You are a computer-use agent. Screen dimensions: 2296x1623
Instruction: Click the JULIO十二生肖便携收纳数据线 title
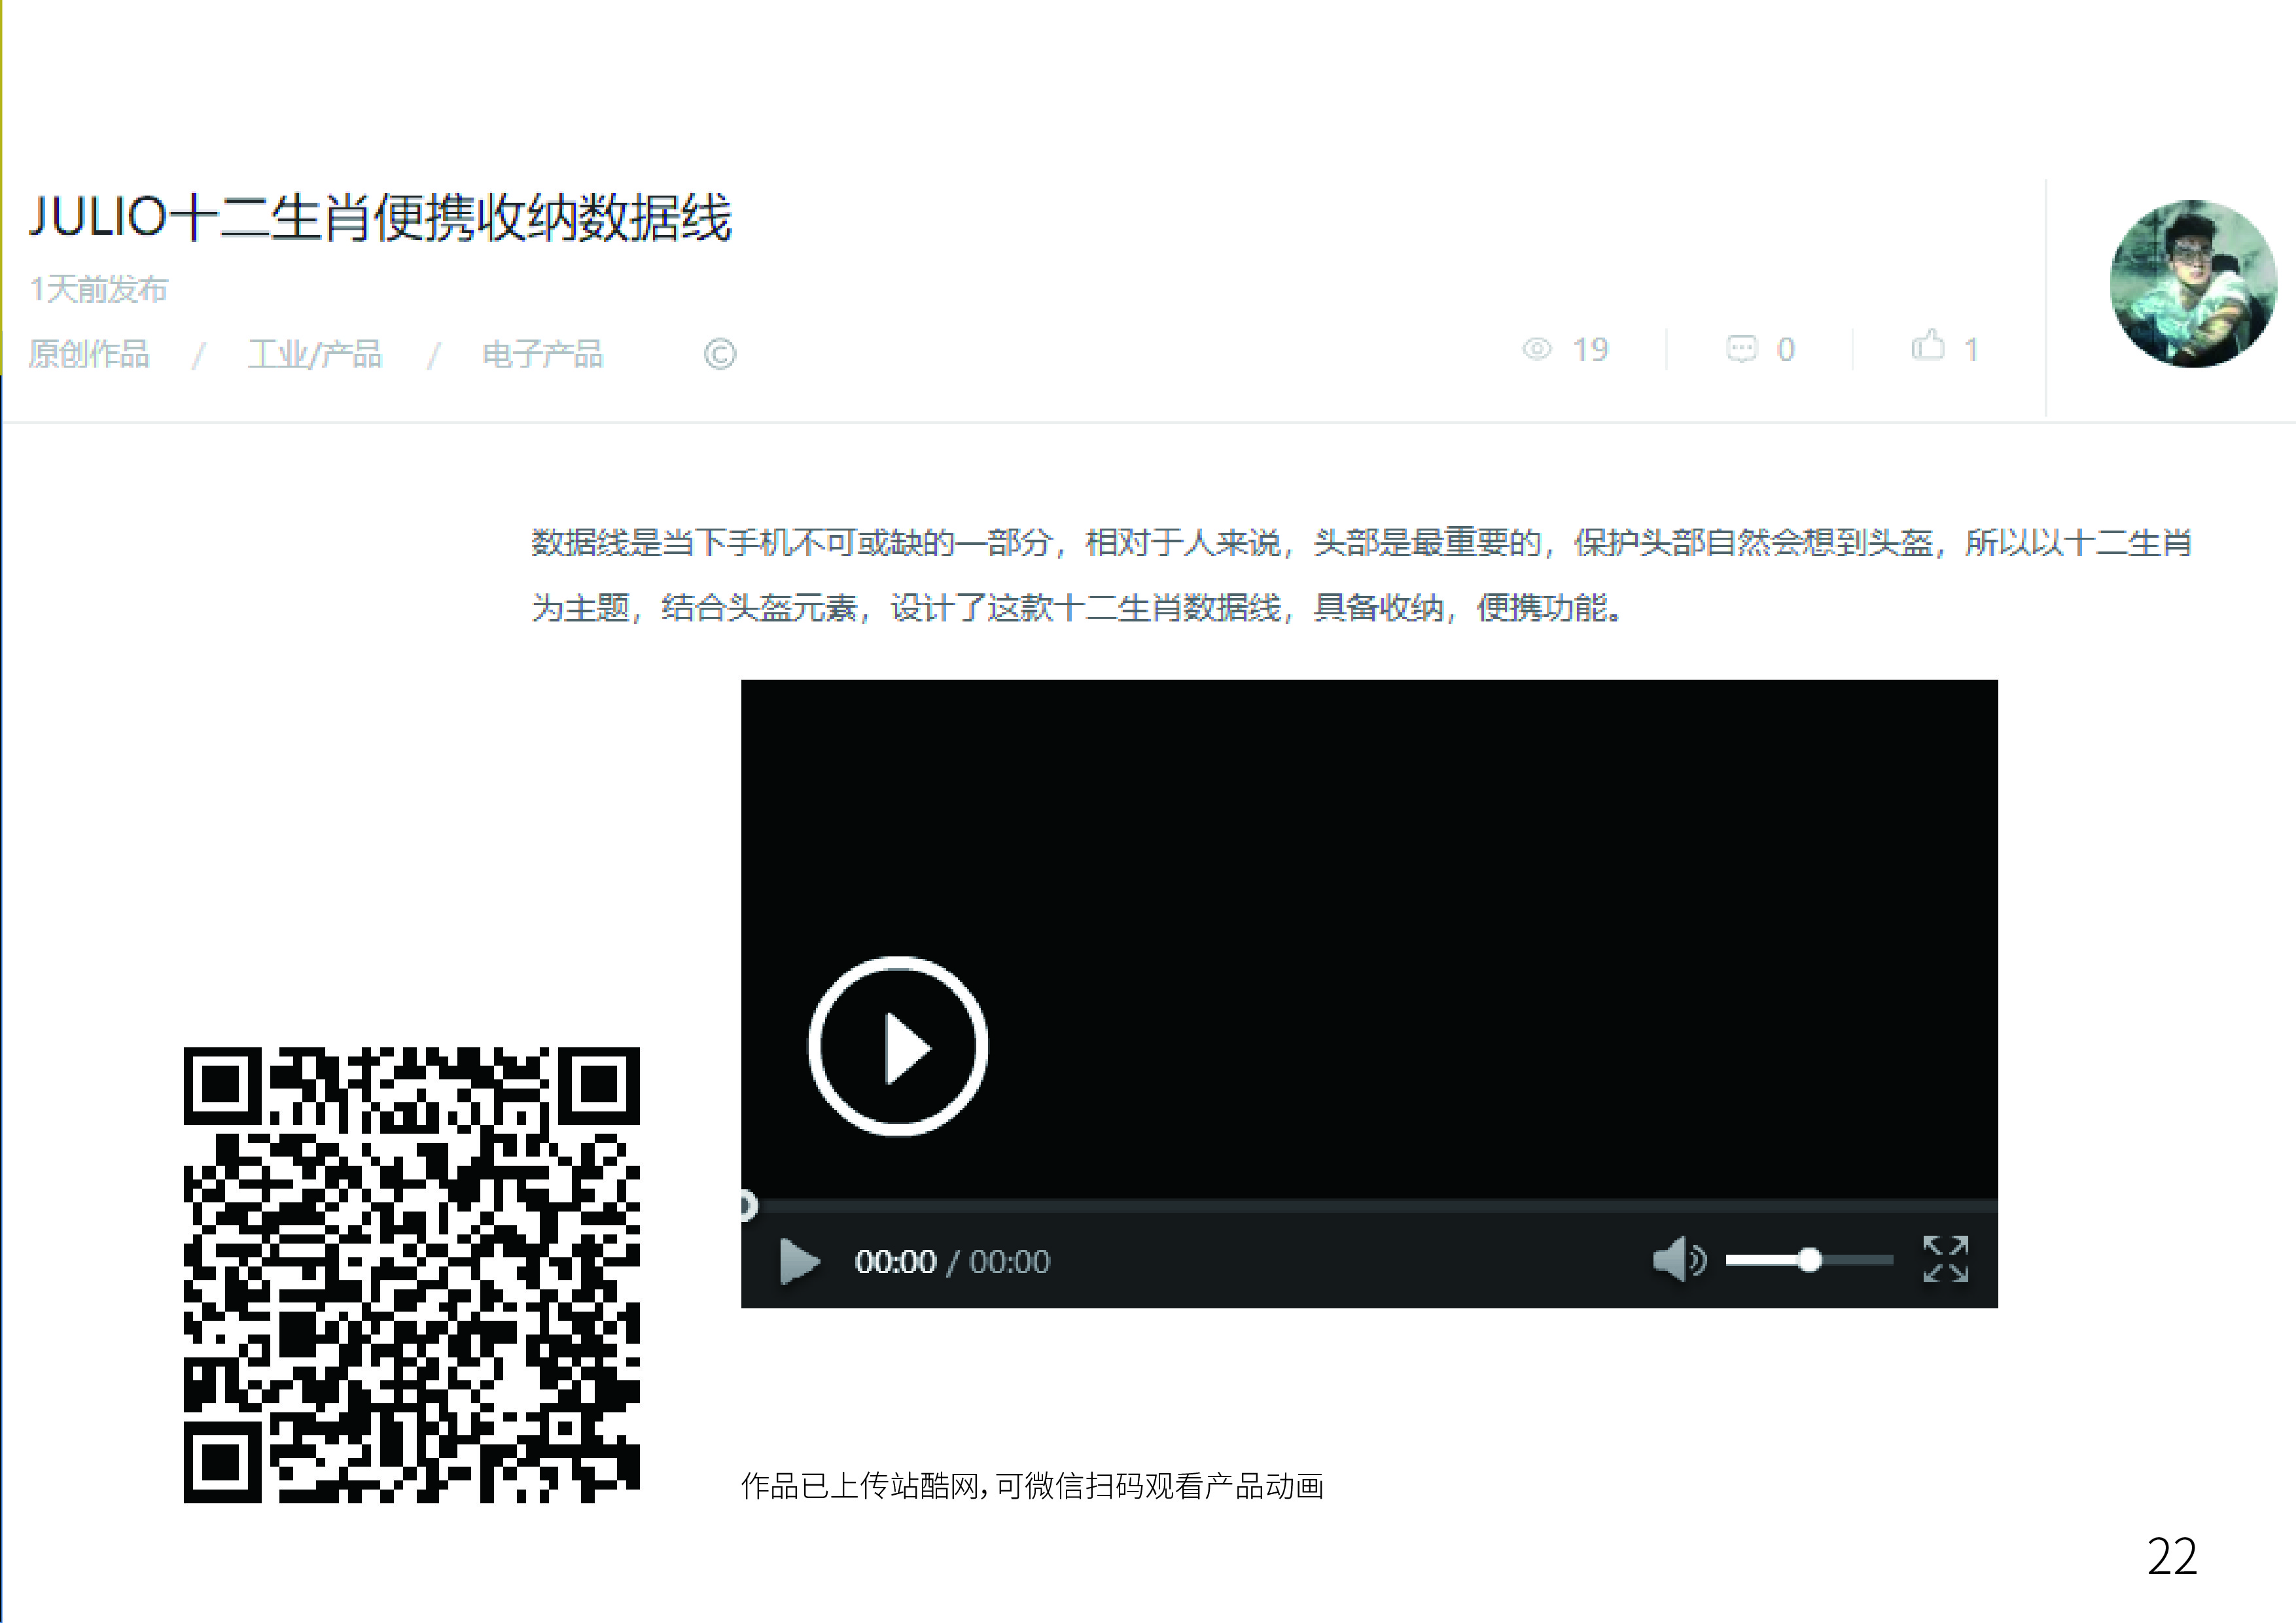[x=380, y=217]
